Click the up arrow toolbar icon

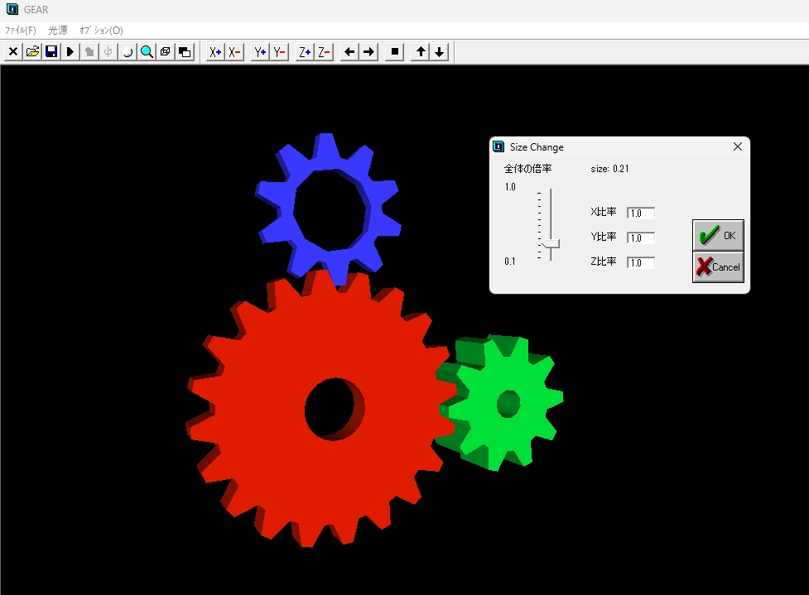(x=421, y=52)
